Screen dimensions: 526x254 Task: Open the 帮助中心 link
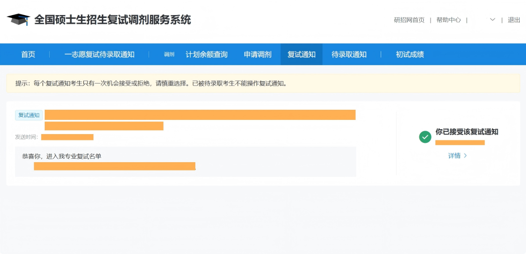pos(449,20)
